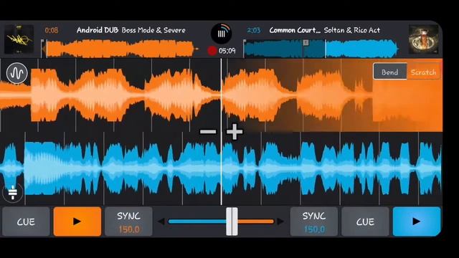This screenshot has height=258, width=459.
Task: Tap the waveform view icon on orange deck
Action: click(17, 73)
